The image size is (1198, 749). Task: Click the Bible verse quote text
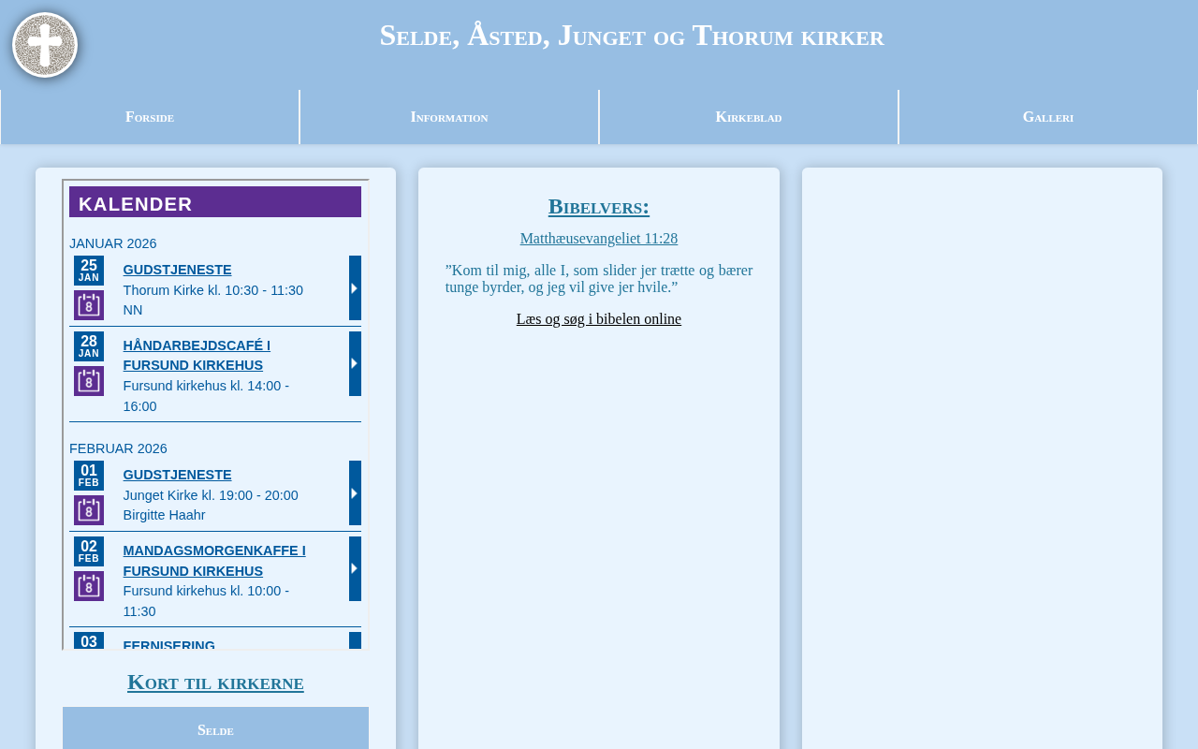point(599,279)
